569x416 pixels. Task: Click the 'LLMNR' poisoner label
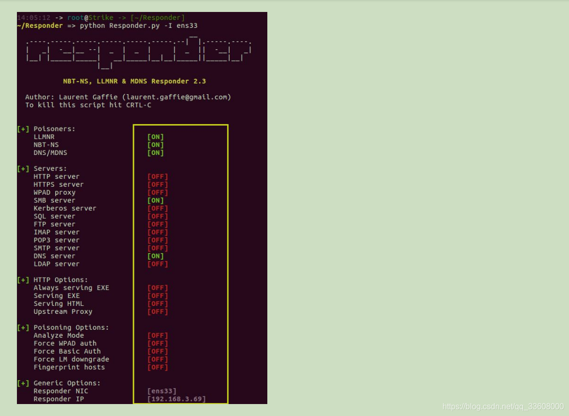click(44, 137)
